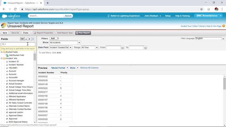Open Chrome profile avatar
Screen dimensions: 226x127
coord(216,9)
